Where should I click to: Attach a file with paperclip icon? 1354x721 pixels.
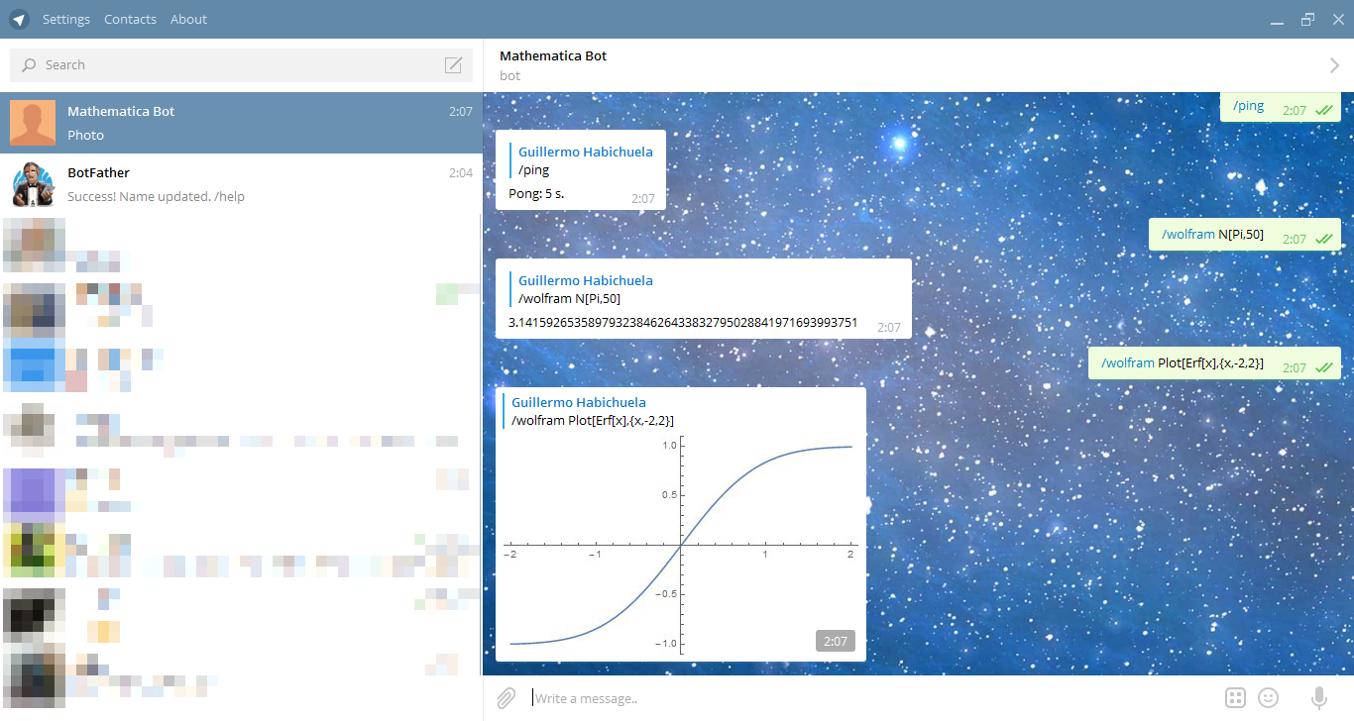[507, 698]
